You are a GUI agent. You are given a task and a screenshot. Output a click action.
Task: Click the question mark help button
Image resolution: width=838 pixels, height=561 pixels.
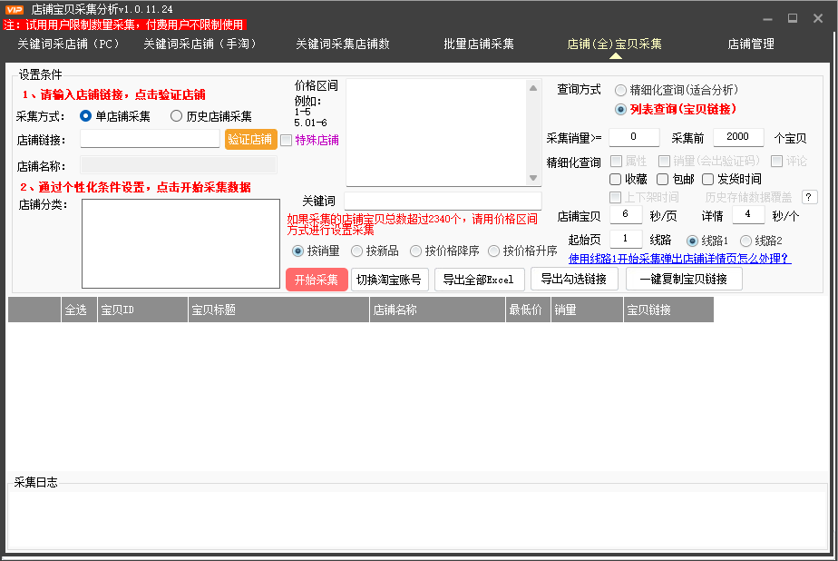[809, 197]
